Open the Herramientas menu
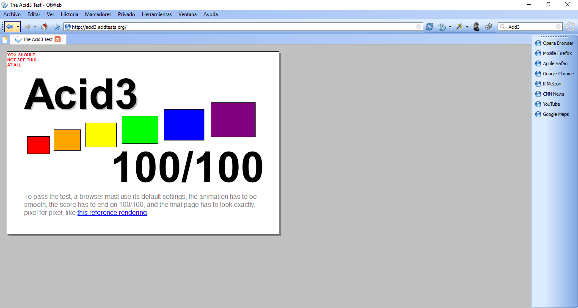This screenshot has height=308, width=578. point(157,14)
